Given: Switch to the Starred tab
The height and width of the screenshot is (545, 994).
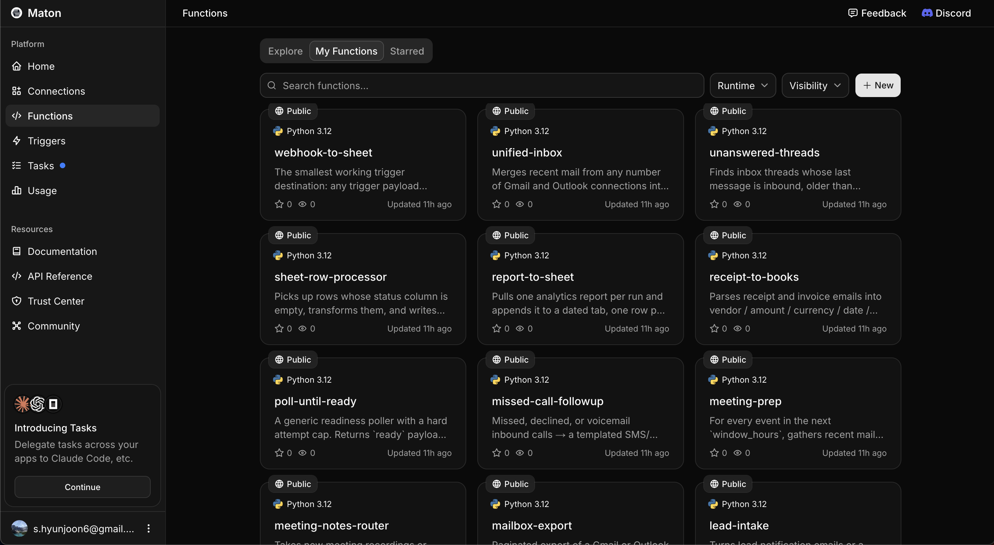Looking at the screenshot, I should point(407,51).
